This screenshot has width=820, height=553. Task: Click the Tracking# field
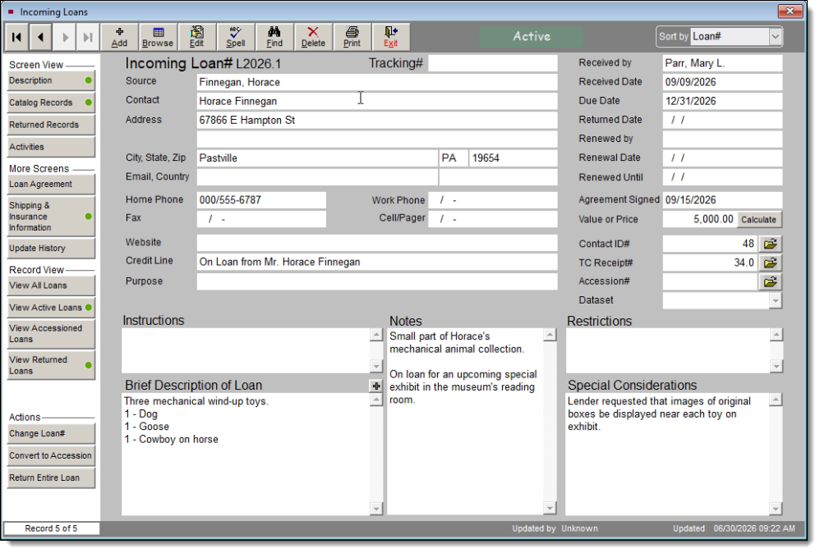coord(493,64)
